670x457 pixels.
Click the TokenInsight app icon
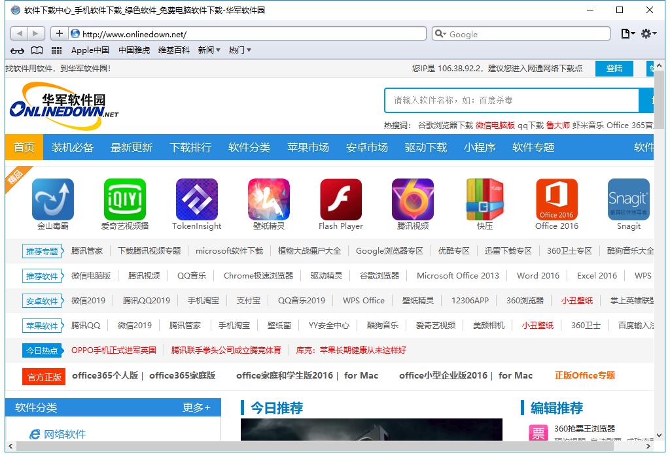[x=196, y=199]
